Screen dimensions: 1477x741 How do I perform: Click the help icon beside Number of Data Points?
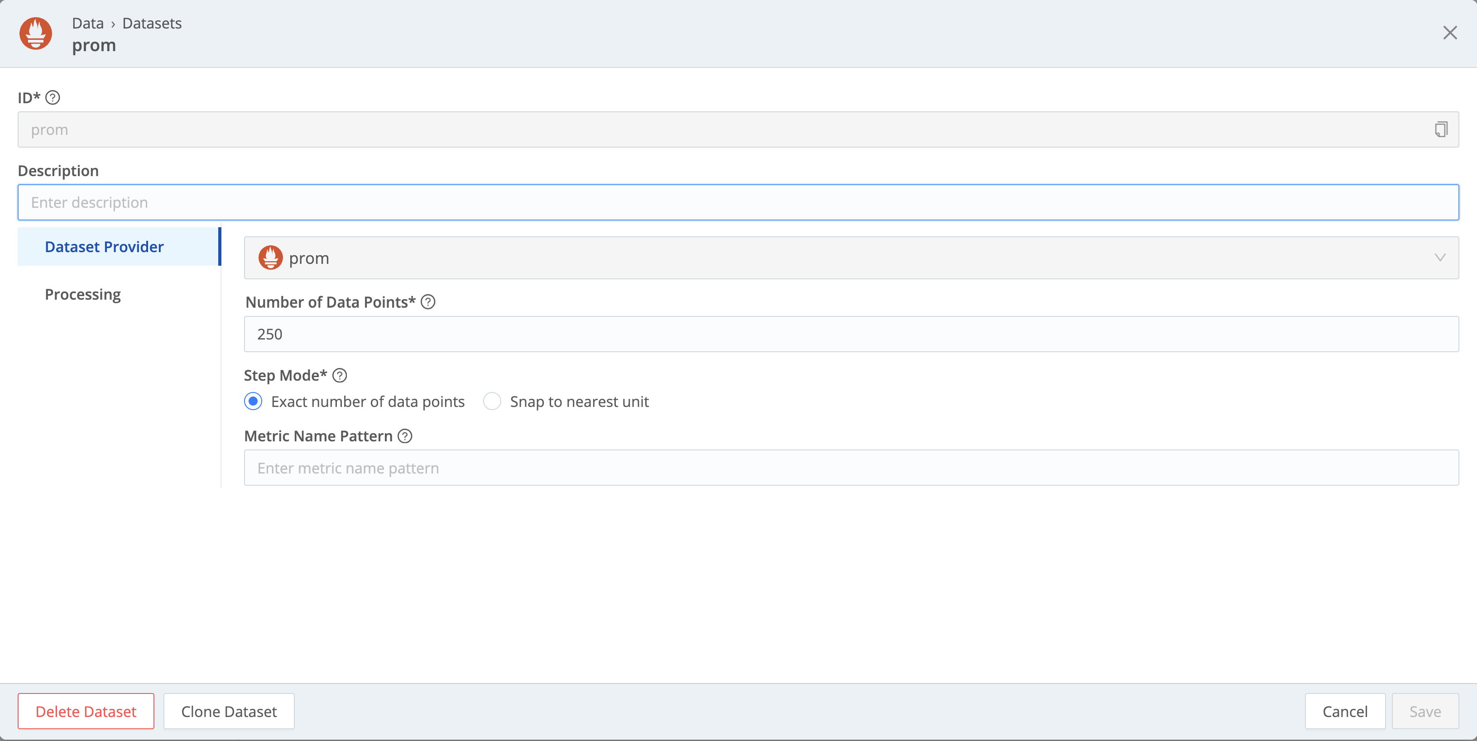428,302
